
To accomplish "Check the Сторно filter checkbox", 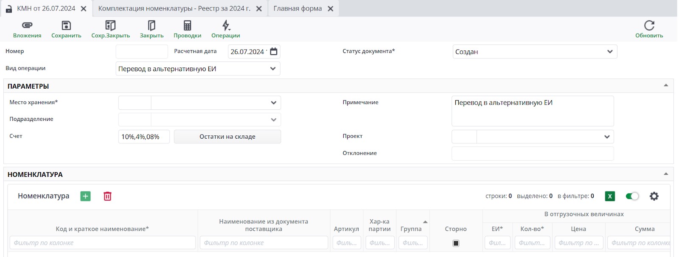I will click(x=456, y=243).
